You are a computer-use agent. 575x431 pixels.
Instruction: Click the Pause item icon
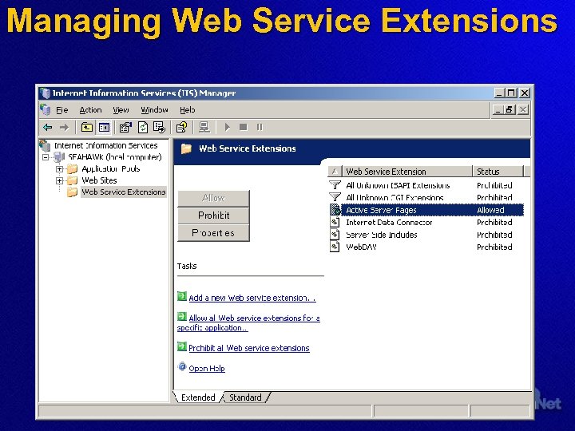[x=260, y=127]
